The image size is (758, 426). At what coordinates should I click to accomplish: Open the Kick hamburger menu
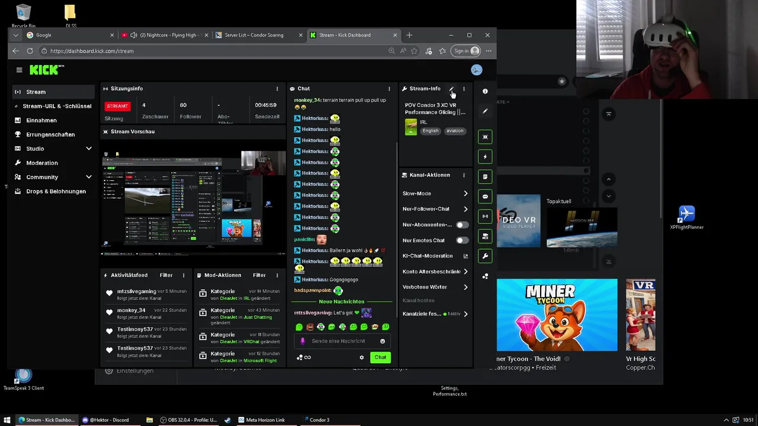click(19, 70)
